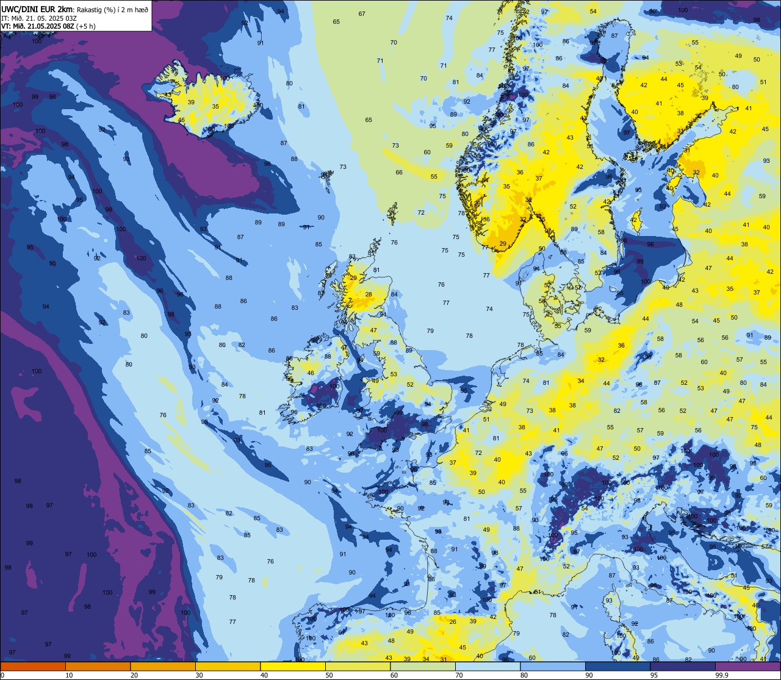Click the '99.9' legend tick label
This screenshot has width=781, height=680.
point(722,675)
